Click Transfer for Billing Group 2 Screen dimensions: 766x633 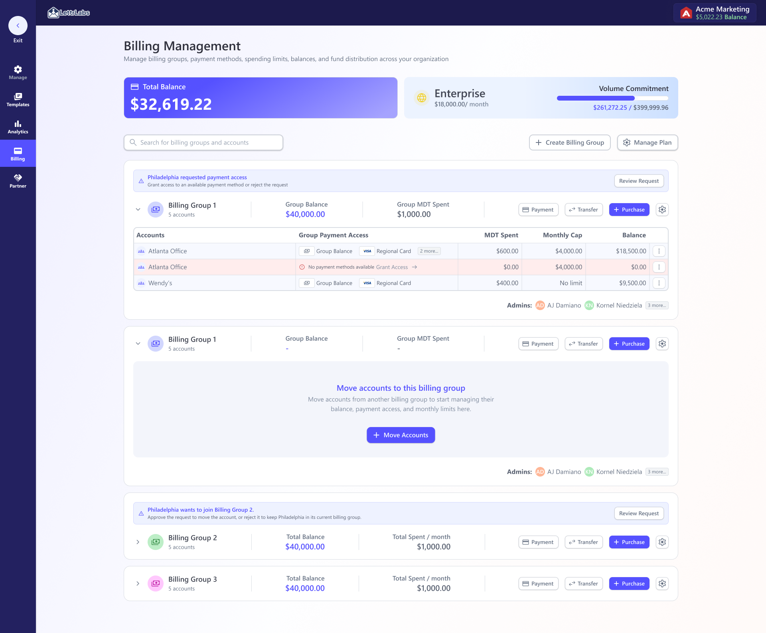[584, 542]
